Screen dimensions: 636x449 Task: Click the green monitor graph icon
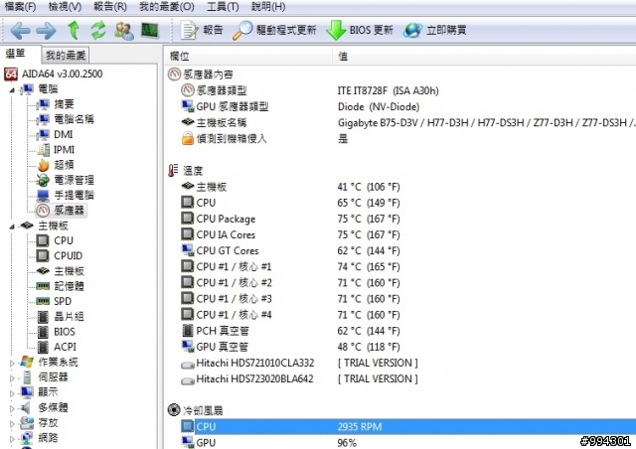pyautogui.click(x=150, y=30)
